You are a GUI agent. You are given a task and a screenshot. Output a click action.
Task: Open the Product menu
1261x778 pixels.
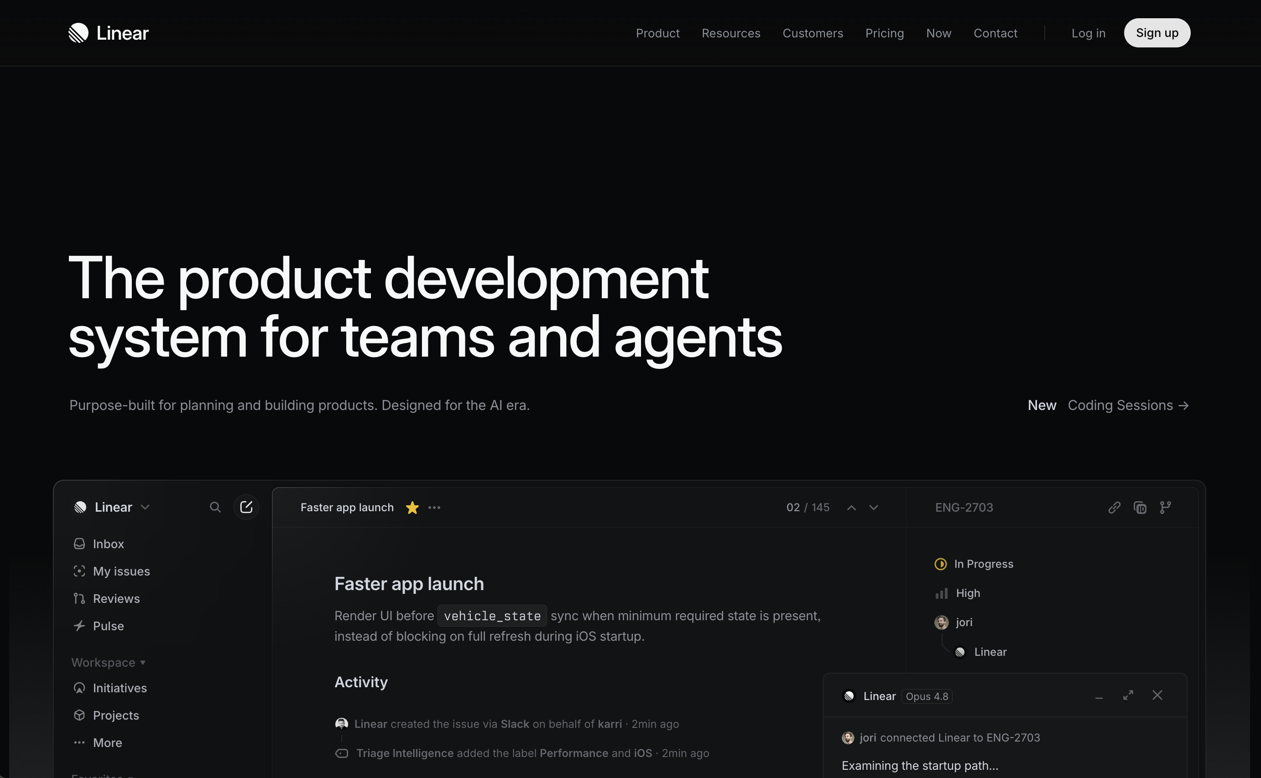(x=657, y=33)
